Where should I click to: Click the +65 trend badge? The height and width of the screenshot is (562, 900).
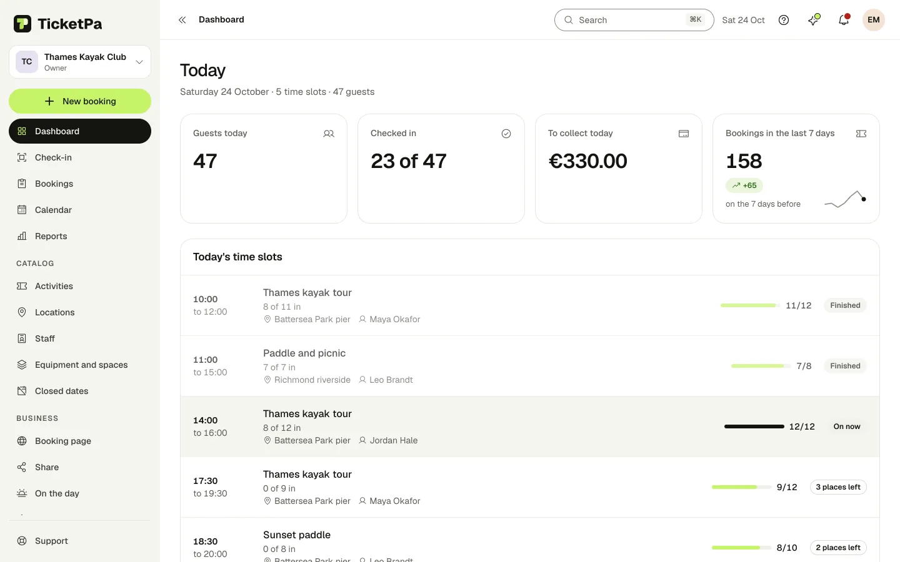pyautogui.click(x=744, y=185)
